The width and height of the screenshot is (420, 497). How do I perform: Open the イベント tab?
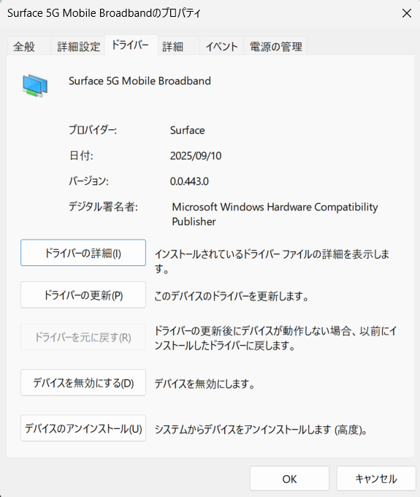click(x=222, y=47)
